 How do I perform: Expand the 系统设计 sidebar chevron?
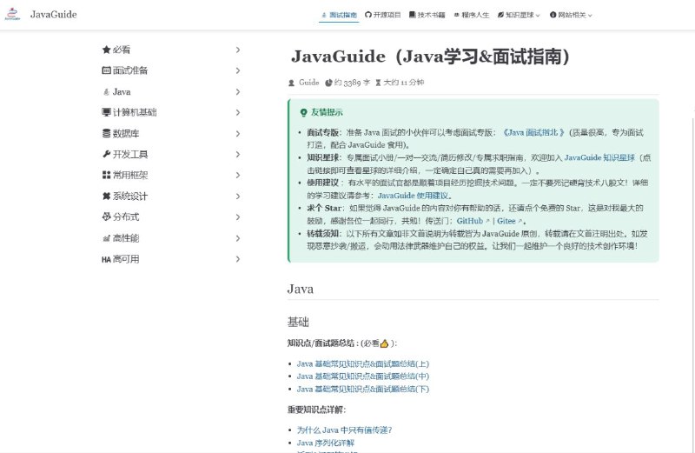point(237,197)
